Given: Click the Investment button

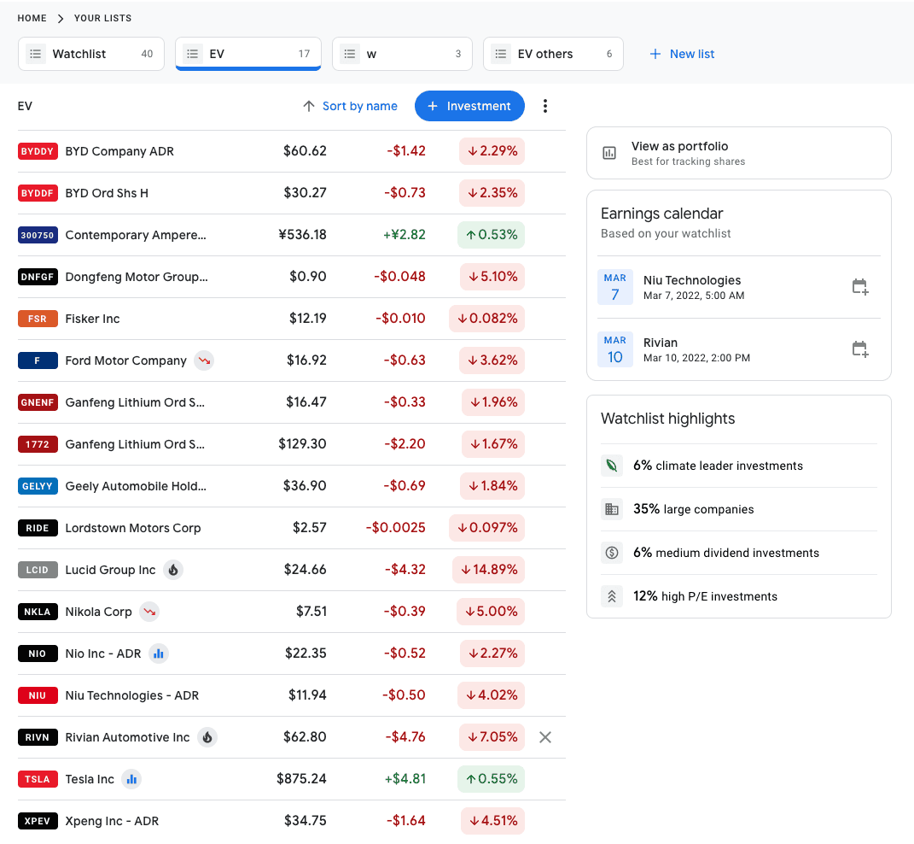Looking at the screenshot, I should click(x=469, y=106).
